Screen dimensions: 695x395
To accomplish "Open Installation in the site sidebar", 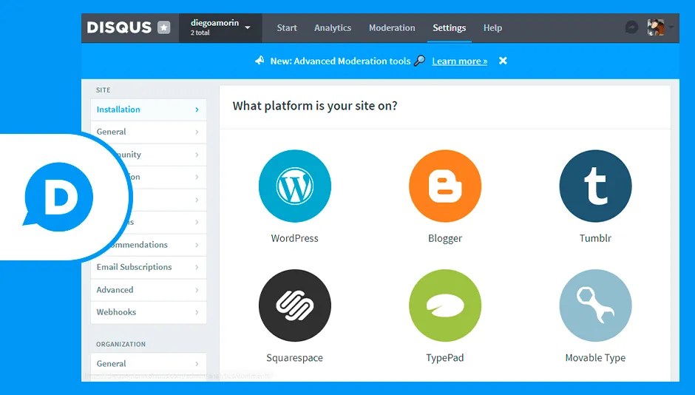I will pyautogui.click(x=149, y=109).
